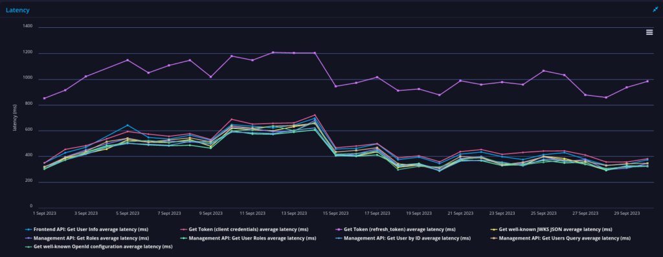
Task: Click the 1 Sept 2023 axis label
Action: 45,214
